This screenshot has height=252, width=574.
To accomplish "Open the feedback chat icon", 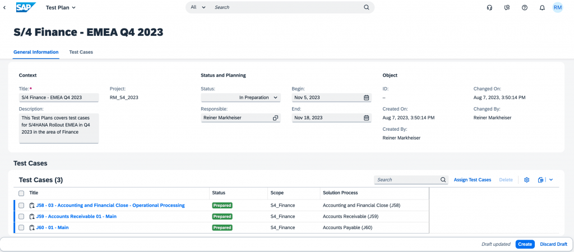I will point(507,7).
